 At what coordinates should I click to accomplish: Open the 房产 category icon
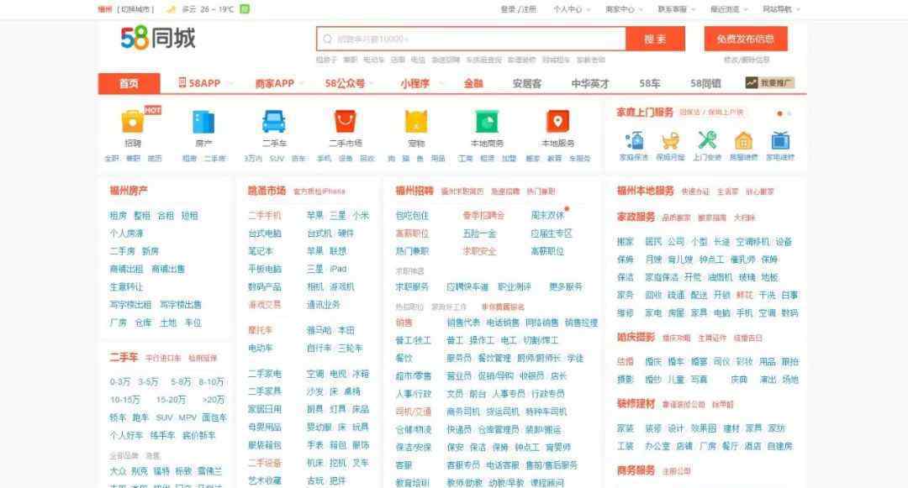point(203,122)
